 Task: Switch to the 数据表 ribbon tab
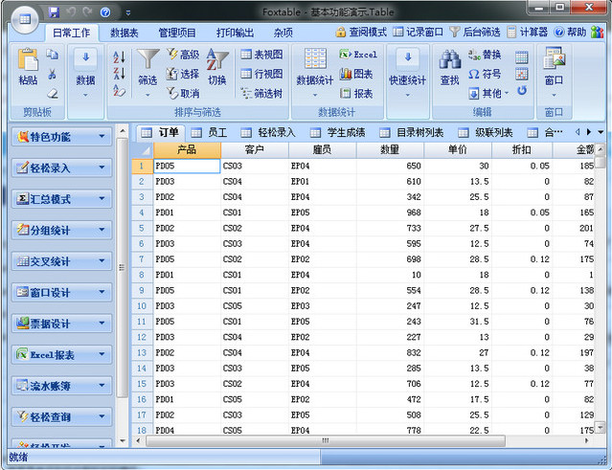(125, 32)
